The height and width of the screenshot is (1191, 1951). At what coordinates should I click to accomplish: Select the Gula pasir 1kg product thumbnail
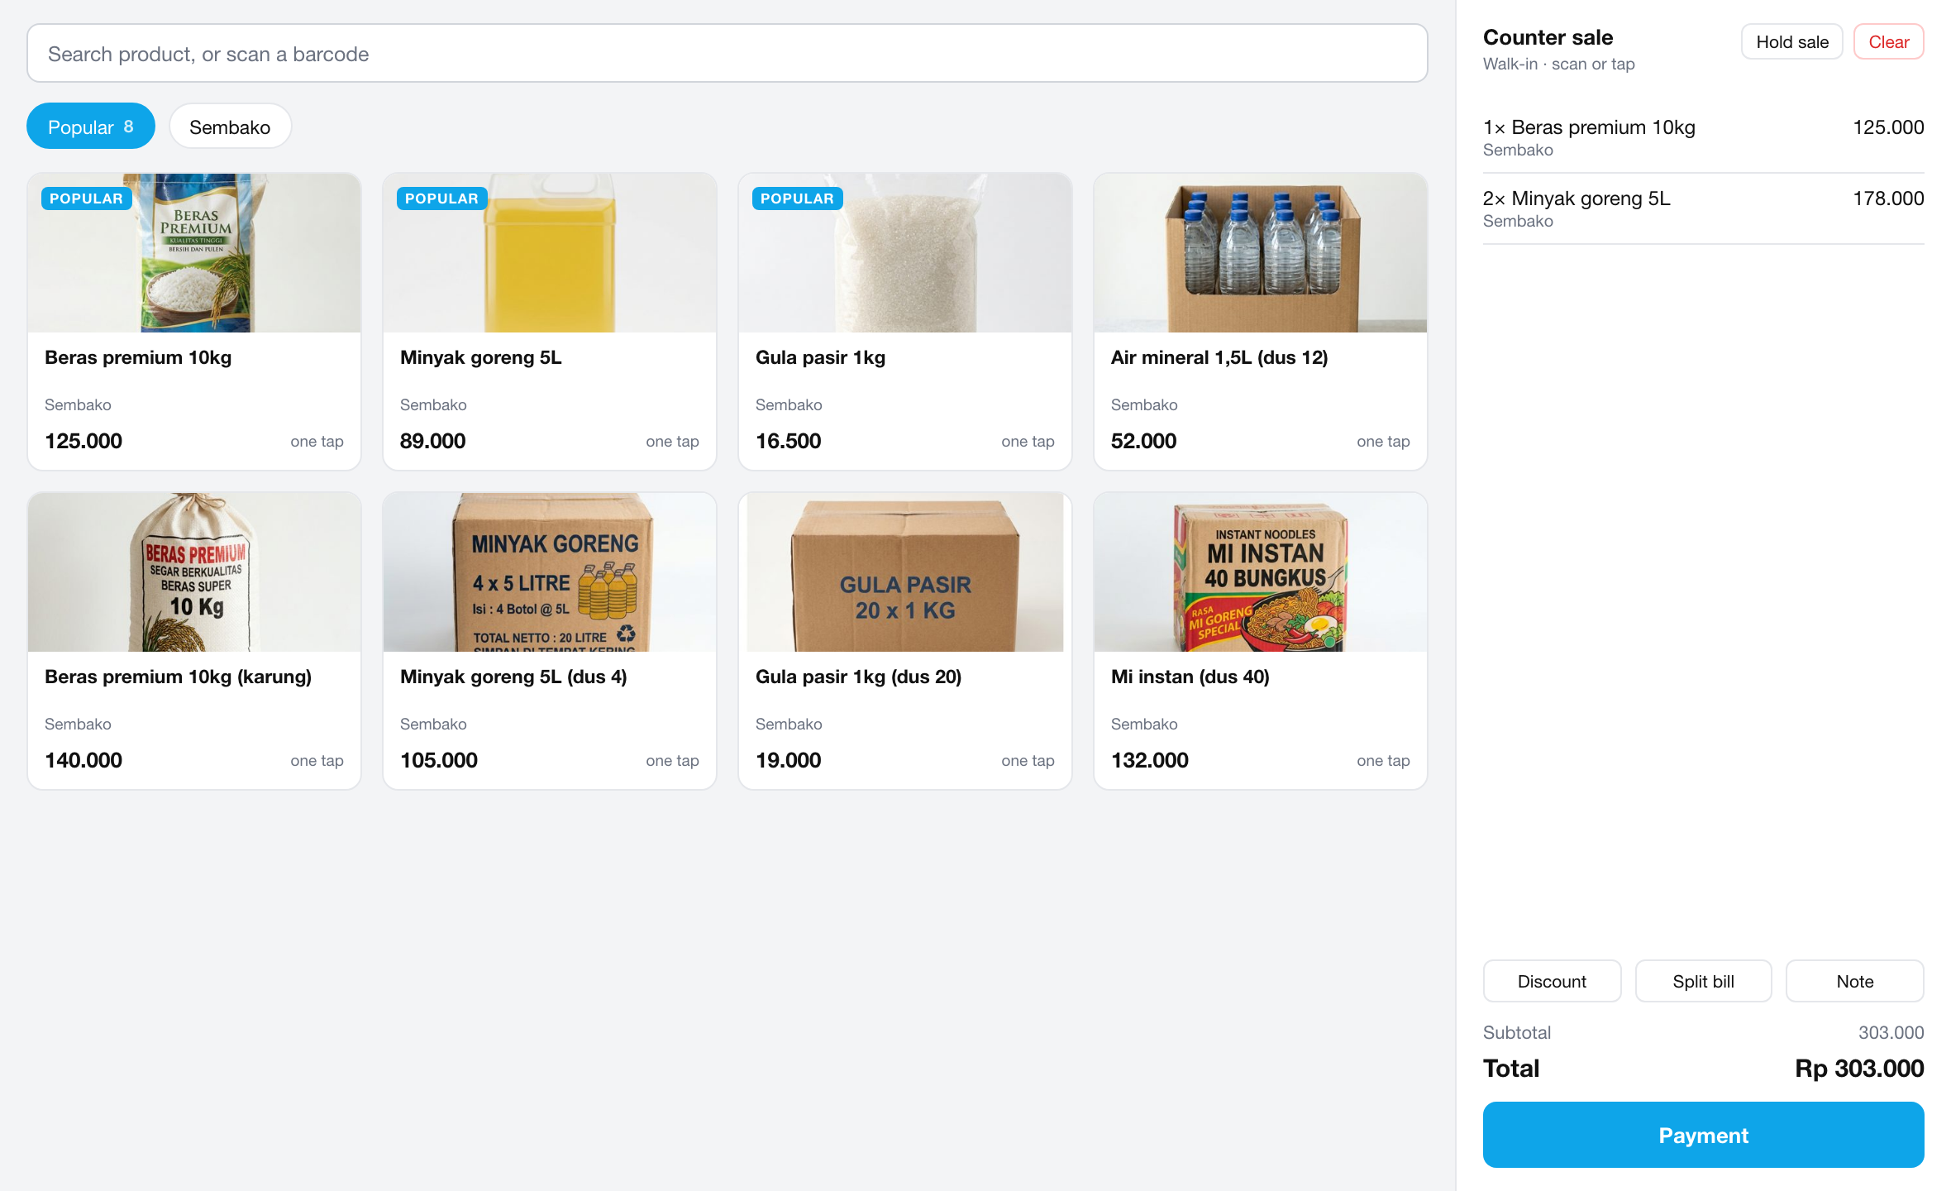pos(905,253)
